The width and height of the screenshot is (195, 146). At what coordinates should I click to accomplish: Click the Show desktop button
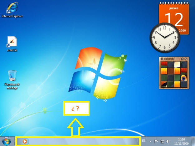193,141
